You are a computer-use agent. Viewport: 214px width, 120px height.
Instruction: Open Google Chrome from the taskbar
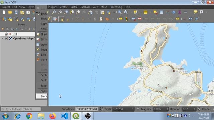pos(29,116)
